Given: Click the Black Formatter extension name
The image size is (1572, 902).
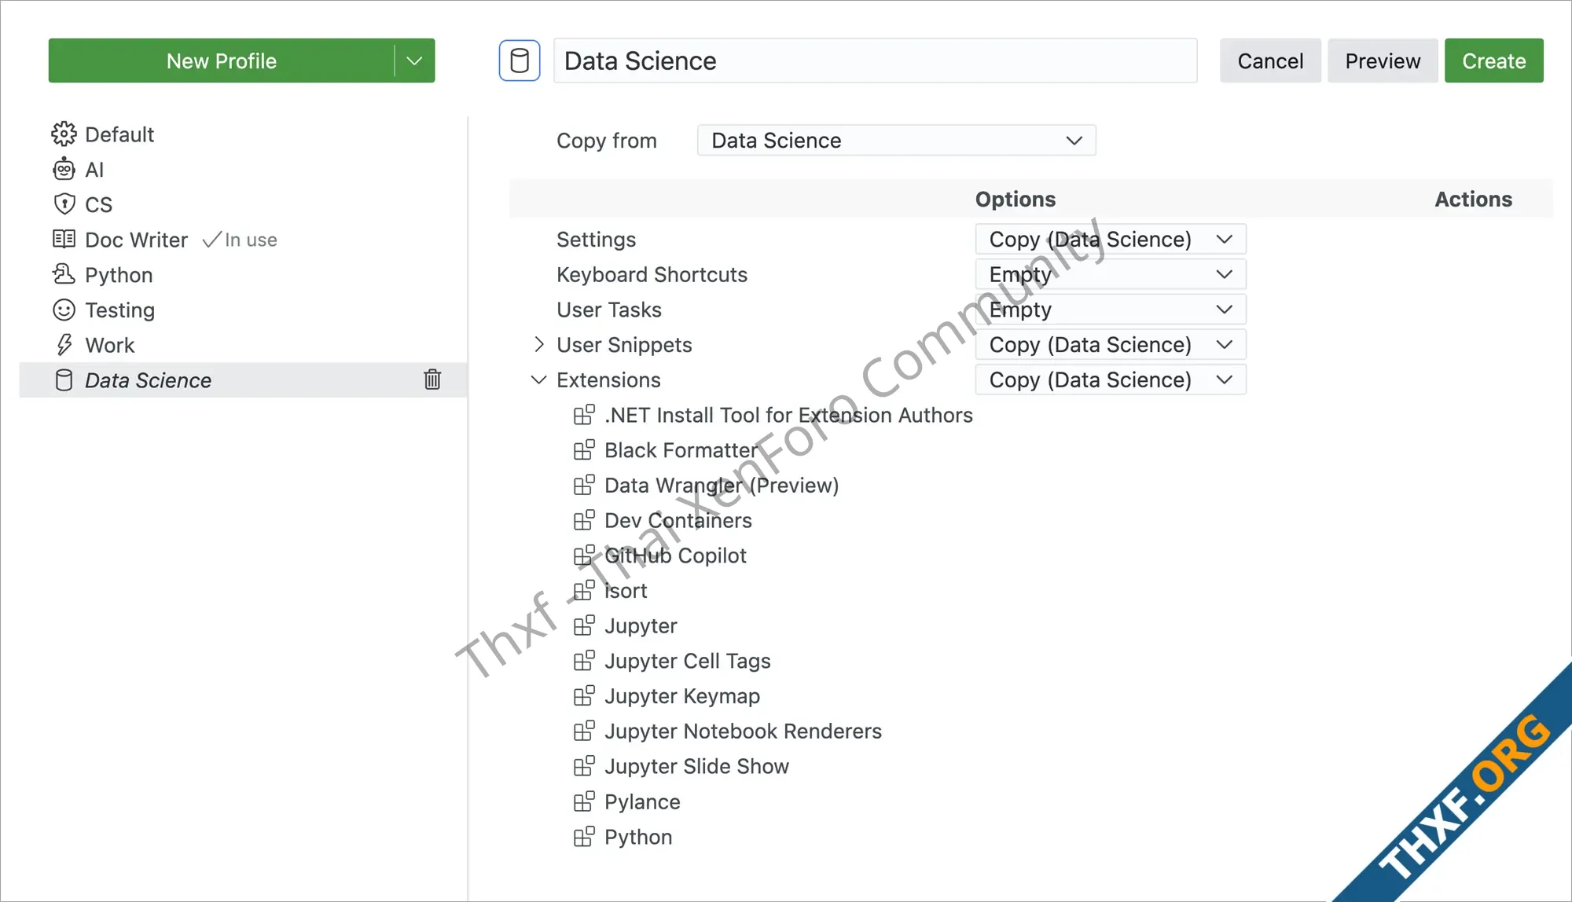Looking at the screenshot, I should [x=681, y=449].
